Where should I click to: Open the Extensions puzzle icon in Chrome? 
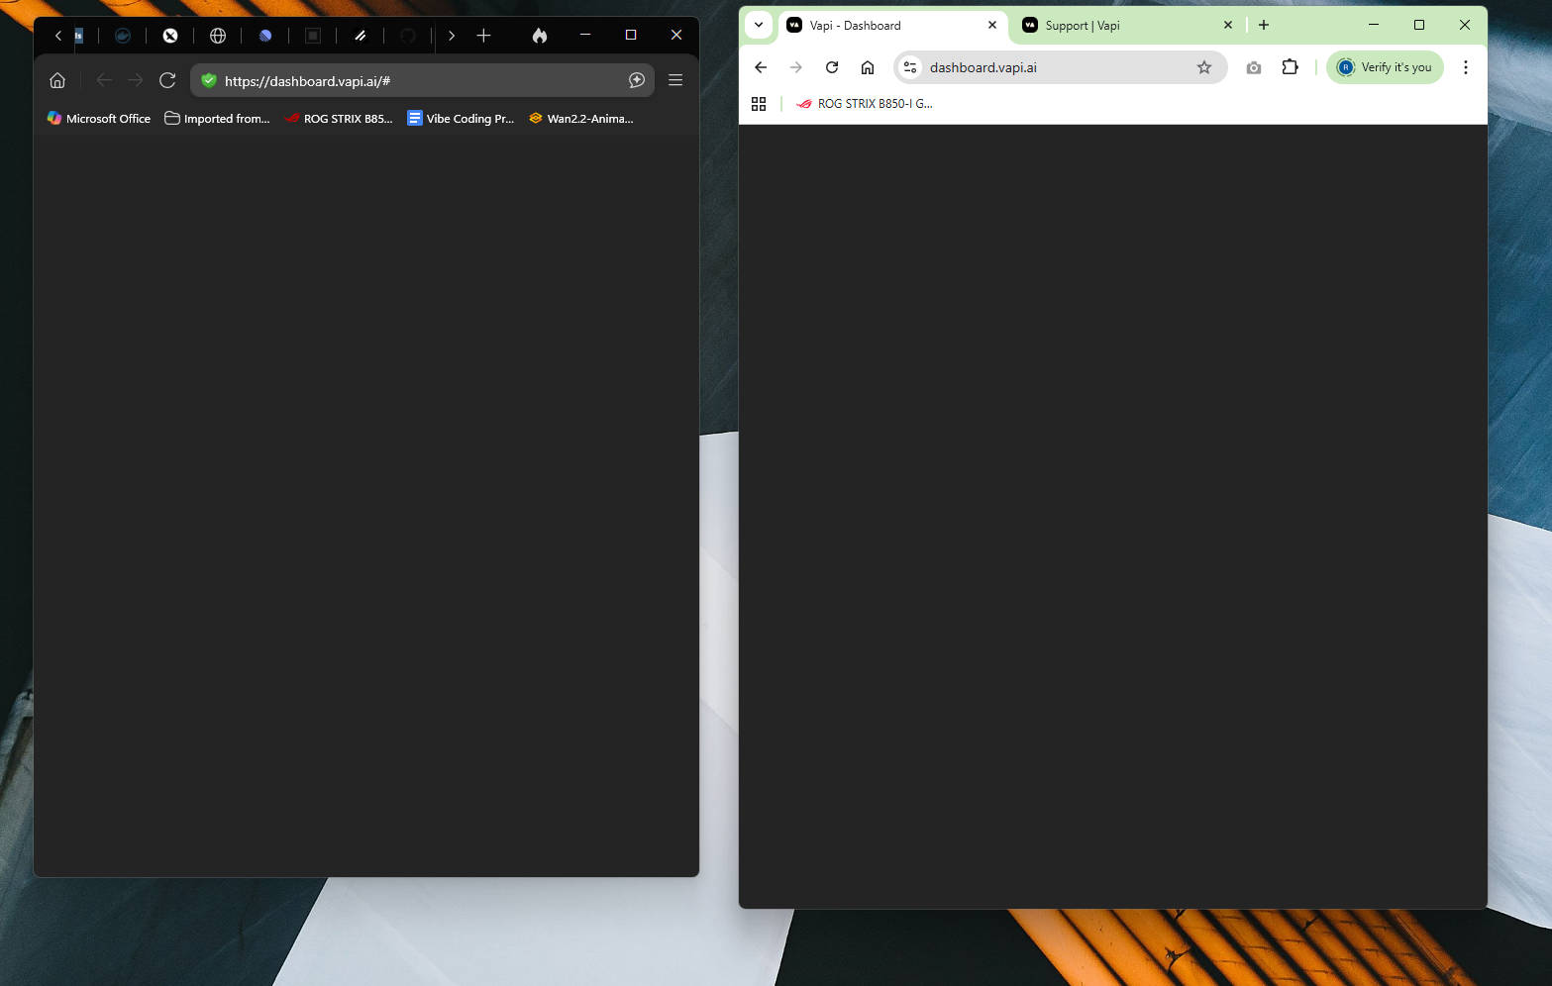point(1290,67)
